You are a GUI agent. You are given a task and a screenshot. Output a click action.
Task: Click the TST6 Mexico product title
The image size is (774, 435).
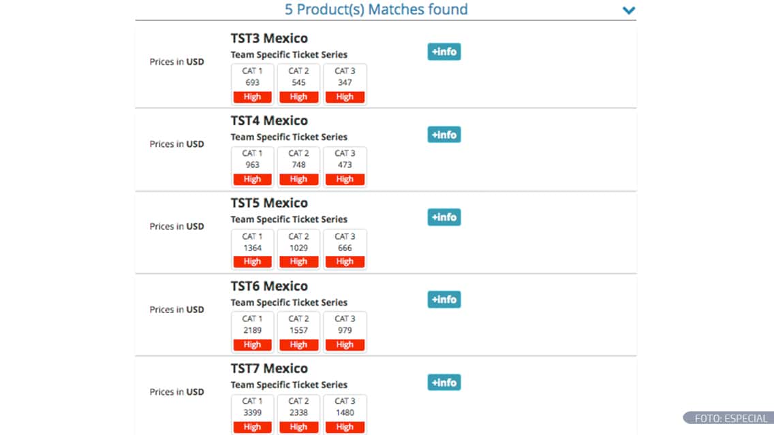point(269,286)
